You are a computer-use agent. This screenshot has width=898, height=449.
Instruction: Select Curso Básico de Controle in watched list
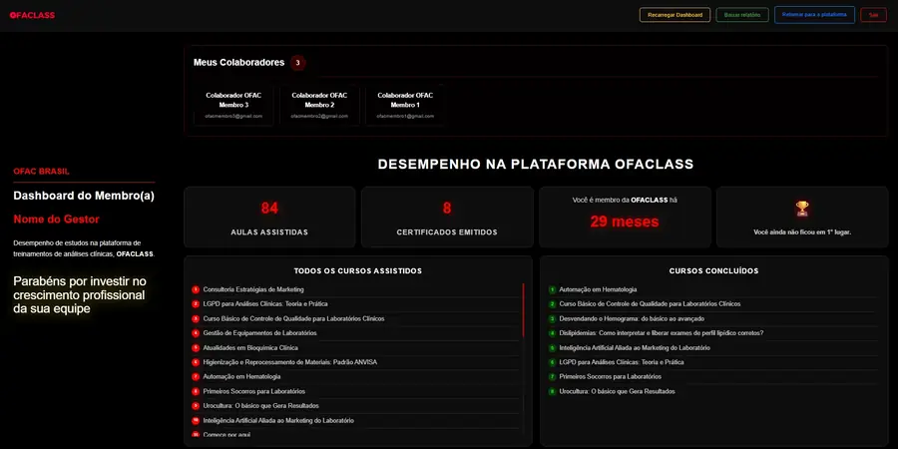tap(293, 318)
